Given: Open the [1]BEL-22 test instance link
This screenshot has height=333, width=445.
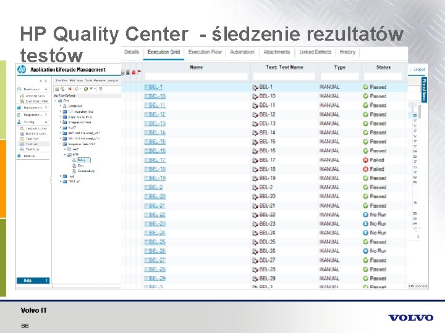Looking at the screenshot, I should point(155,215).
